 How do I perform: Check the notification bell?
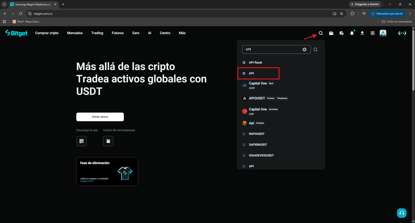point(352,33)
